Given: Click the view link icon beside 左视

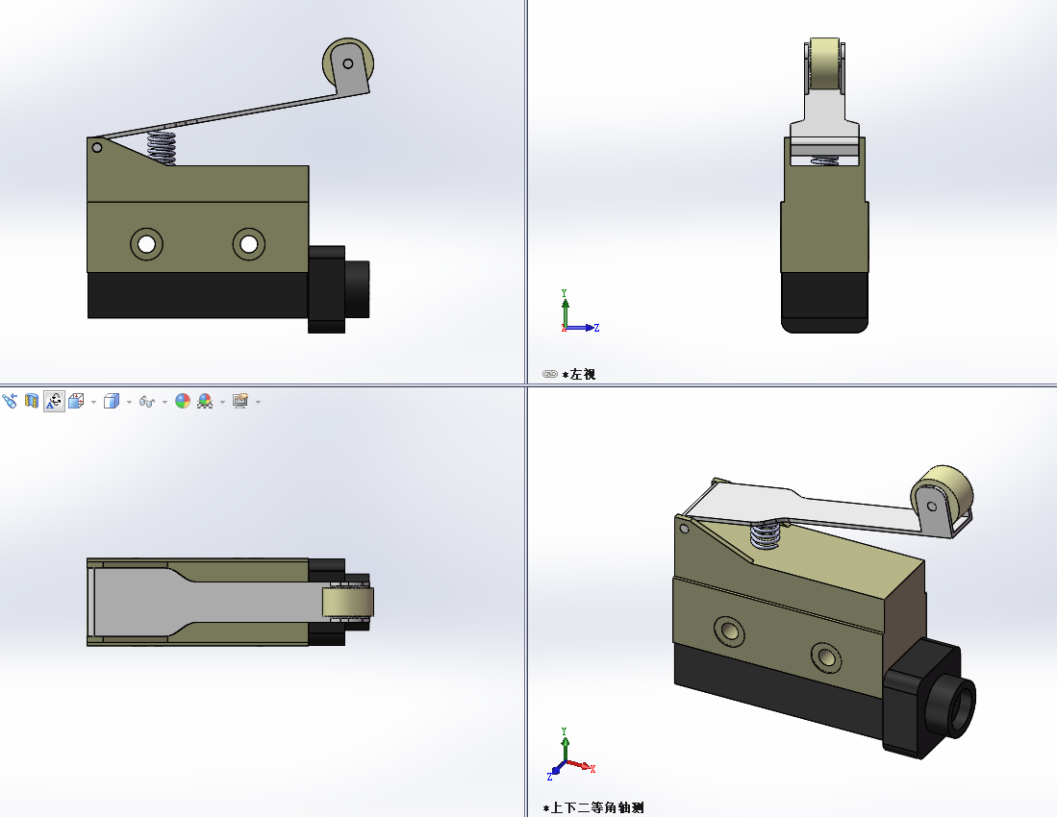Looking at the screenshot, I should click(550, 374).
